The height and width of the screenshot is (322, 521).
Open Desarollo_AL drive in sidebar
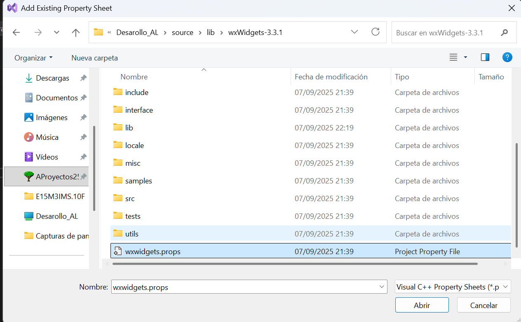(56, 216)
